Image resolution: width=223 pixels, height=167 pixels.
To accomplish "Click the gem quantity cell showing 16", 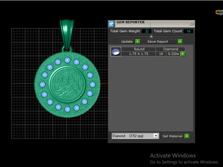I will (x=161, y=54).
